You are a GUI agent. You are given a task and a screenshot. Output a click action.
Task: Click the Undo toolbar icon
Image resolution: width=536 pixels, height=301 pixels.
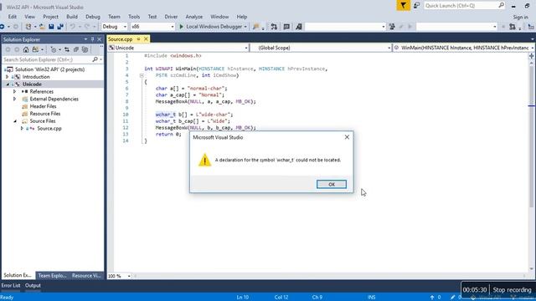[73, 27]
